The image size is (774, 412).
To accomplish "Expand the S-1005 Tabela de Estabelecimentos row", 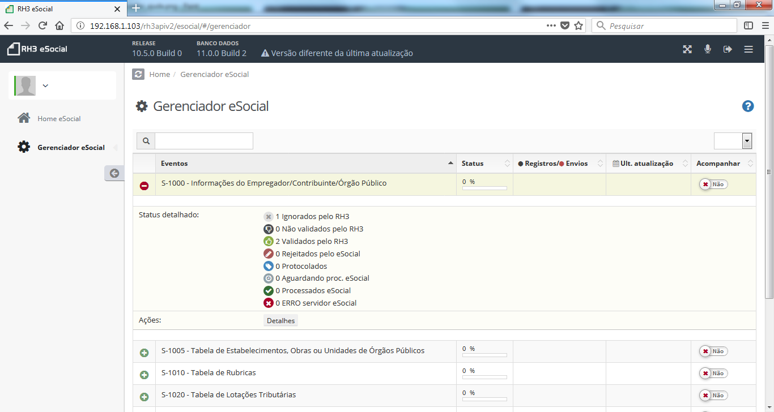I will pos(144,353).
